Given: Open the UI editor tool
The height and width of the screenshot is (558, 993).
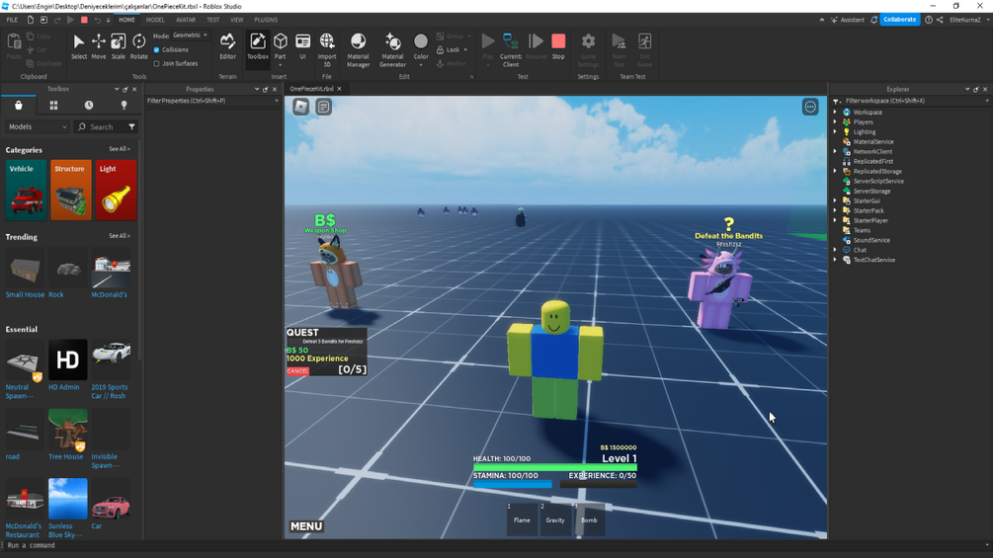Looking at the screenshot, I should 302,46.
